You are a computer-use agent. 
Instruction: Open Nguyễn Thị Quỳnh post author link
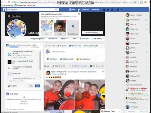pos(59,72)
